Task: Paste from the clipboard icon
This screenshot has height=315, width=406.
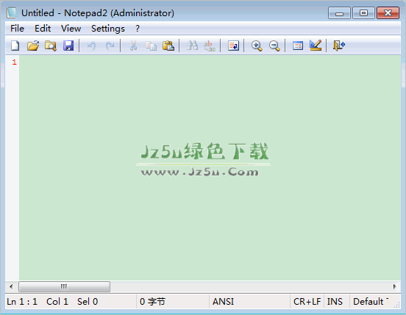Action: click(168, 46)
